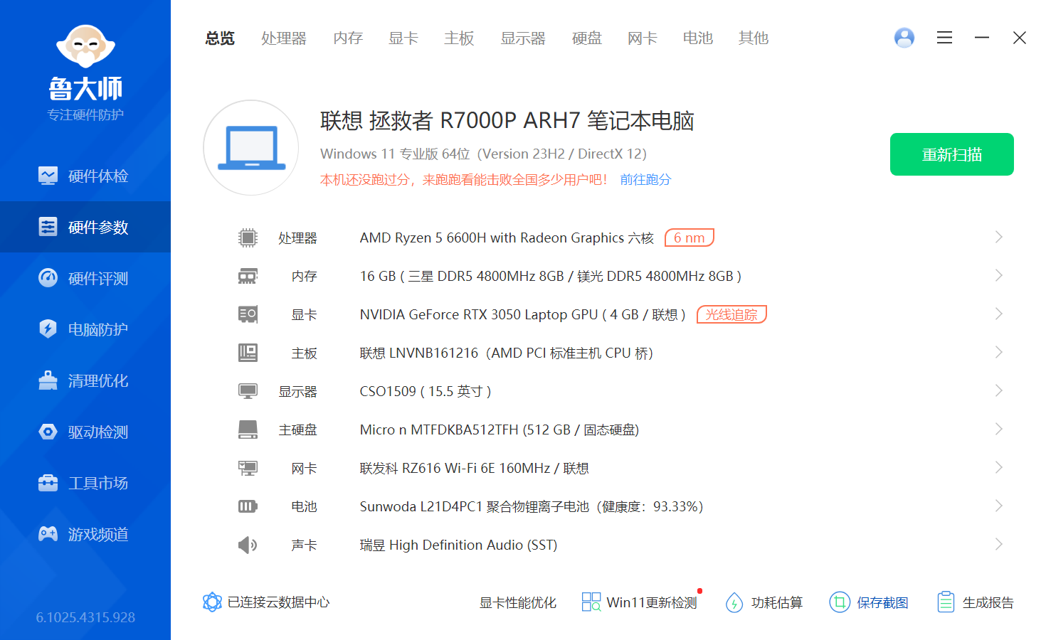Click the 保存截图 screenshot icon
The image size is (1046, 640).
(840, 602)
